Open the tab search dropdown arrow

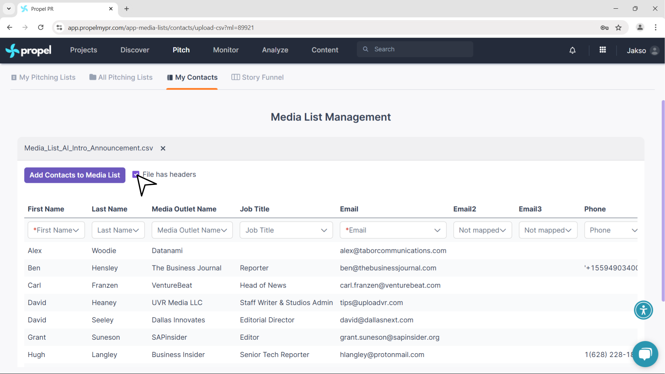pos(9,9)
